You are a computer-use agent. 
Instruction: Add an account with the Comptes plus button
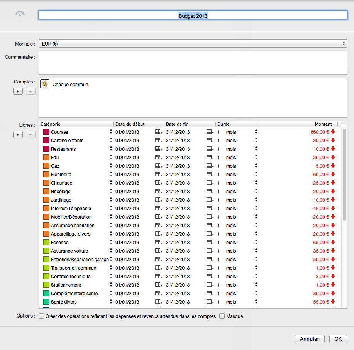click(18, 91)
